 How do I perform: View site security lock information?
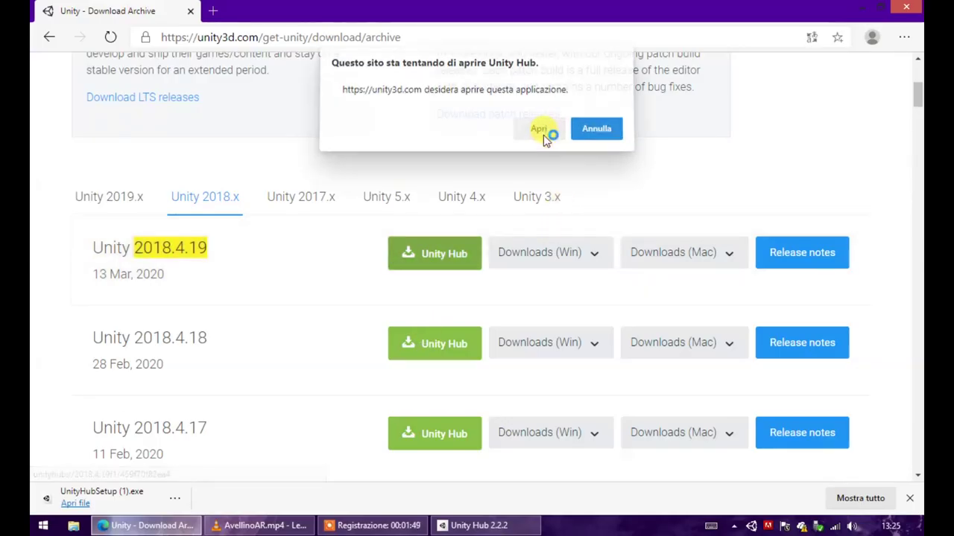click(x=145, y=37)
